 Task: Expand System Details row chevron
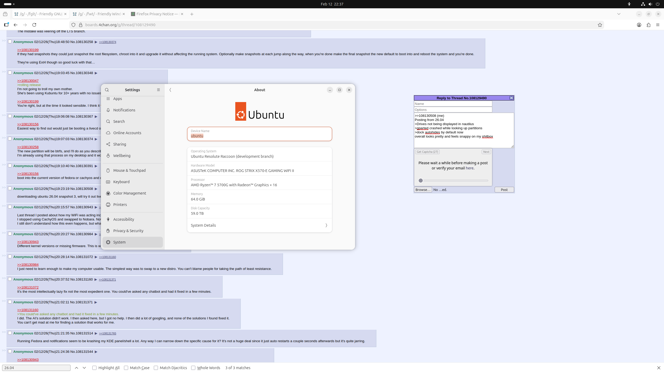pos(326,225)
